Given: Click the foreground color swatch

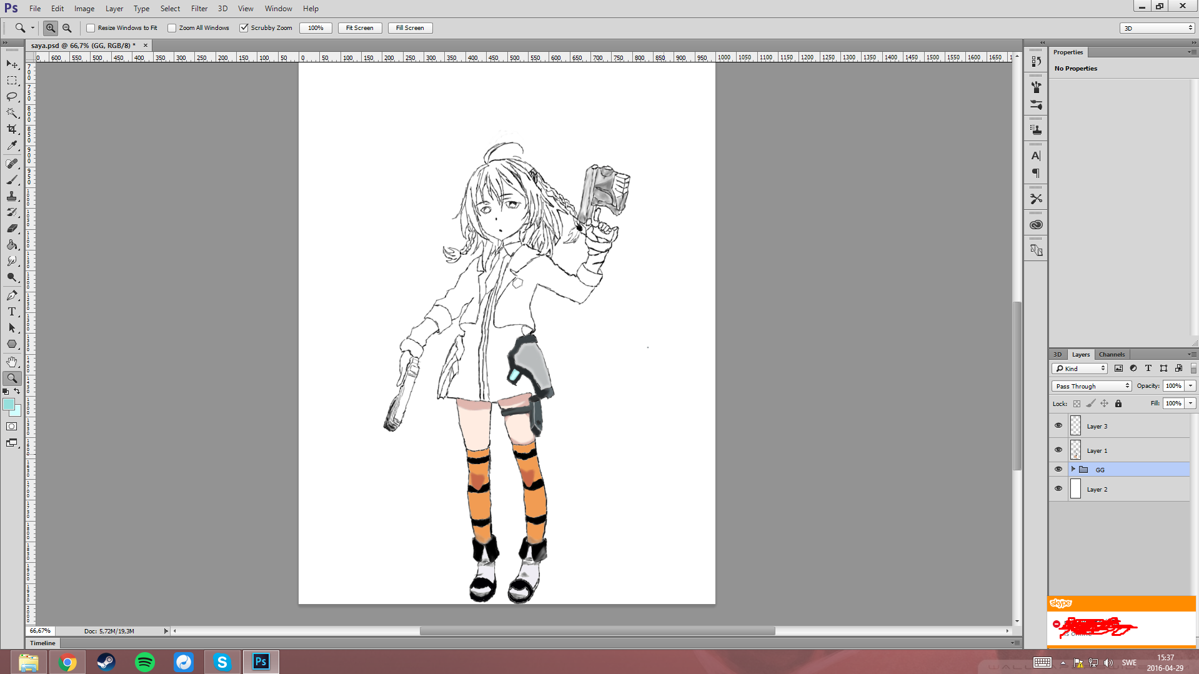Looking at the screenshot, I should point(9,405).
